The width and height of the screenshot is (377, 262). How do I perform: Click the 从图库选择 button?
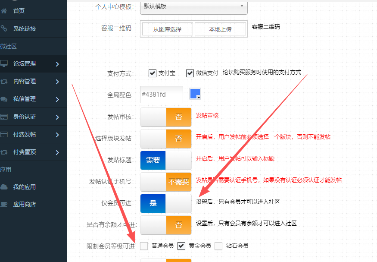point(167,29)
